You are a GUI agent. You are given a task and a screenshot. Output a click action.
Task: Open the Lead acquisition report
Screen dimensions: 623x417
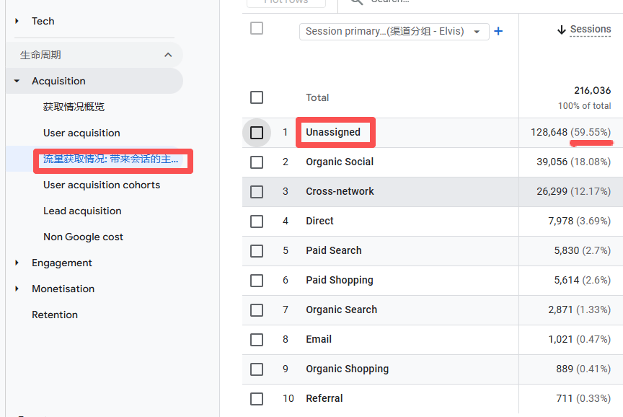(x=82, y=211)
